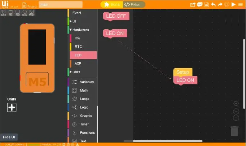Select the Setup block on canvas
The width and height of the screenshot is (246, 146).
[183, 72]
